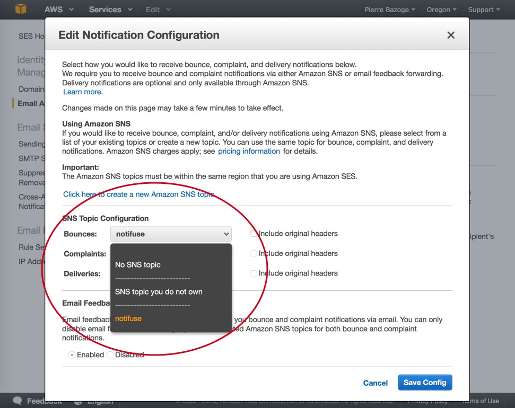Expand the Services menu
The image size is (515, 408).
click(110, 10)
